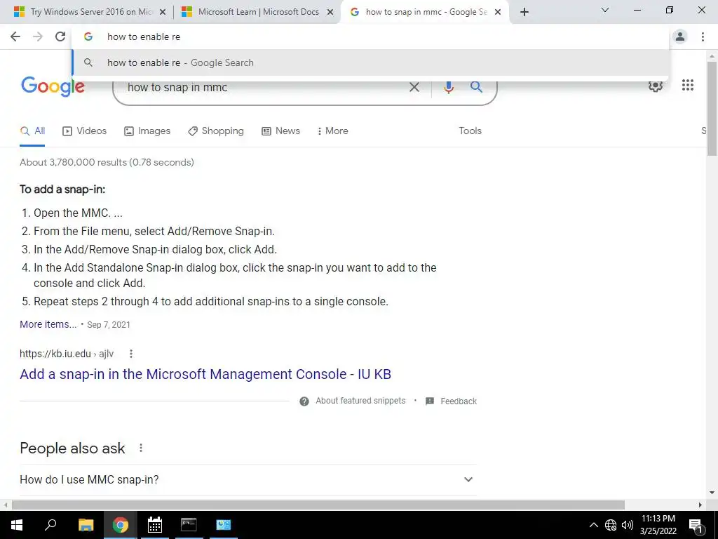This screenshot has width=718, height=539.
Task: Click the https://kb.iu.edu › ajlv URL text
Action: click(67, 354)
